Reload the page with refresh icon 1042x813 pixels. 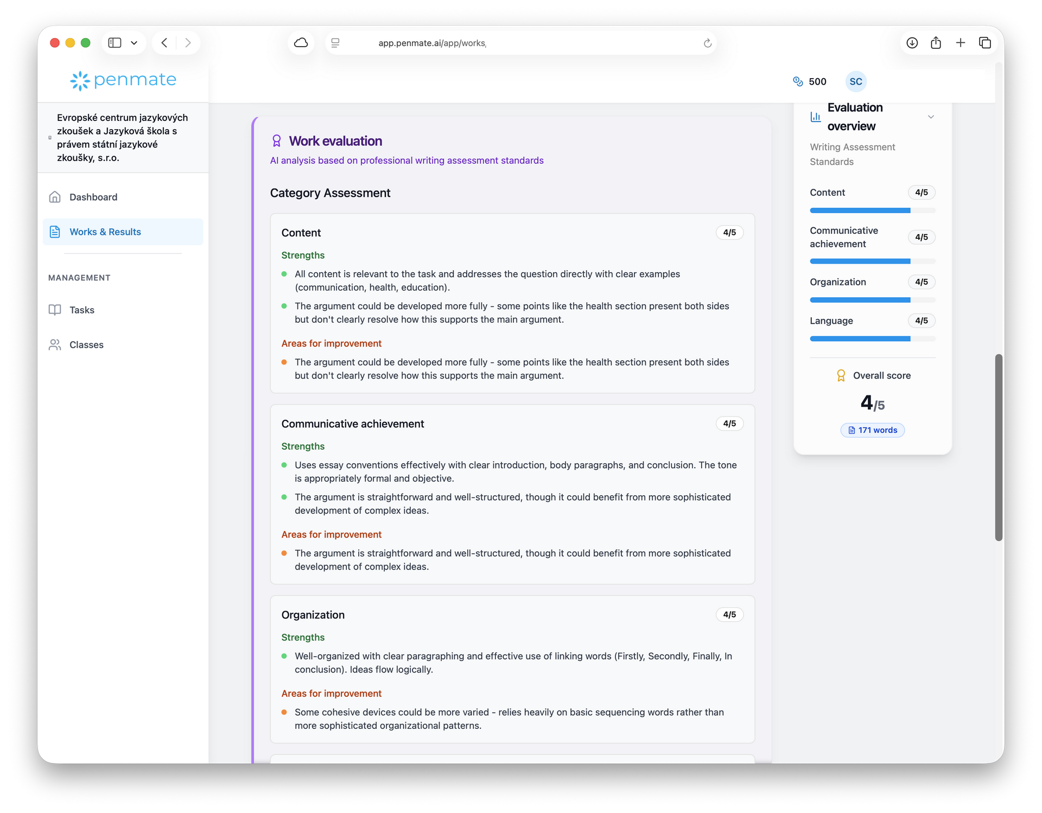click(x=707, y=43)
